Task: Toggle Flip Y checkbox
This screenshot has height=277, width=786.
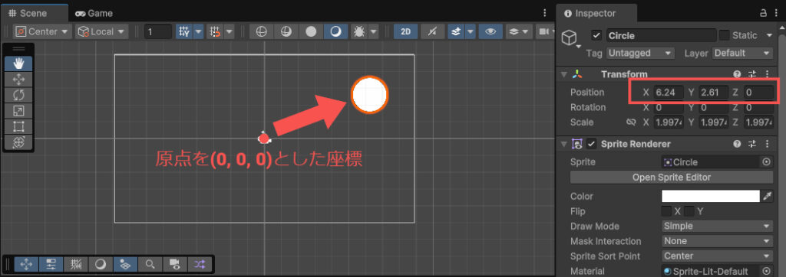Action: coord(689,211)
